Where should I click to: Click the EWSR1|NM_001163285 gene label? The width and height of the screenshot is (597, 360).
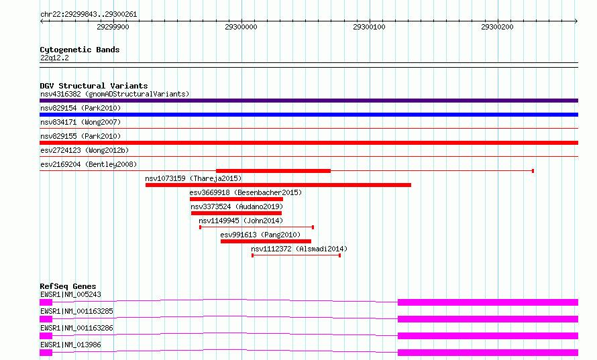coord(77,311)
